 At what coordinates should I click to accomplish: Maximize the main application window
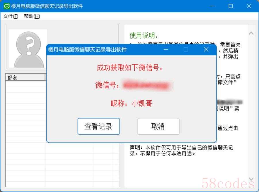(231, 6)
